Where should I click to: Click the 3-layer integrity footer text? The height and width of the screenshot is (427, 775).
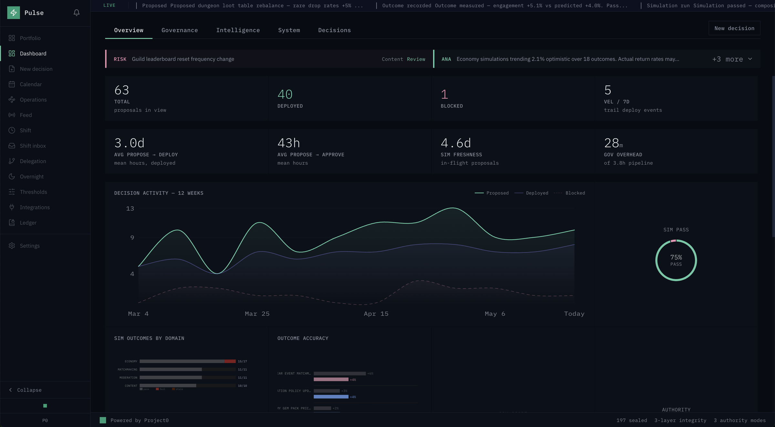point(680,420)
